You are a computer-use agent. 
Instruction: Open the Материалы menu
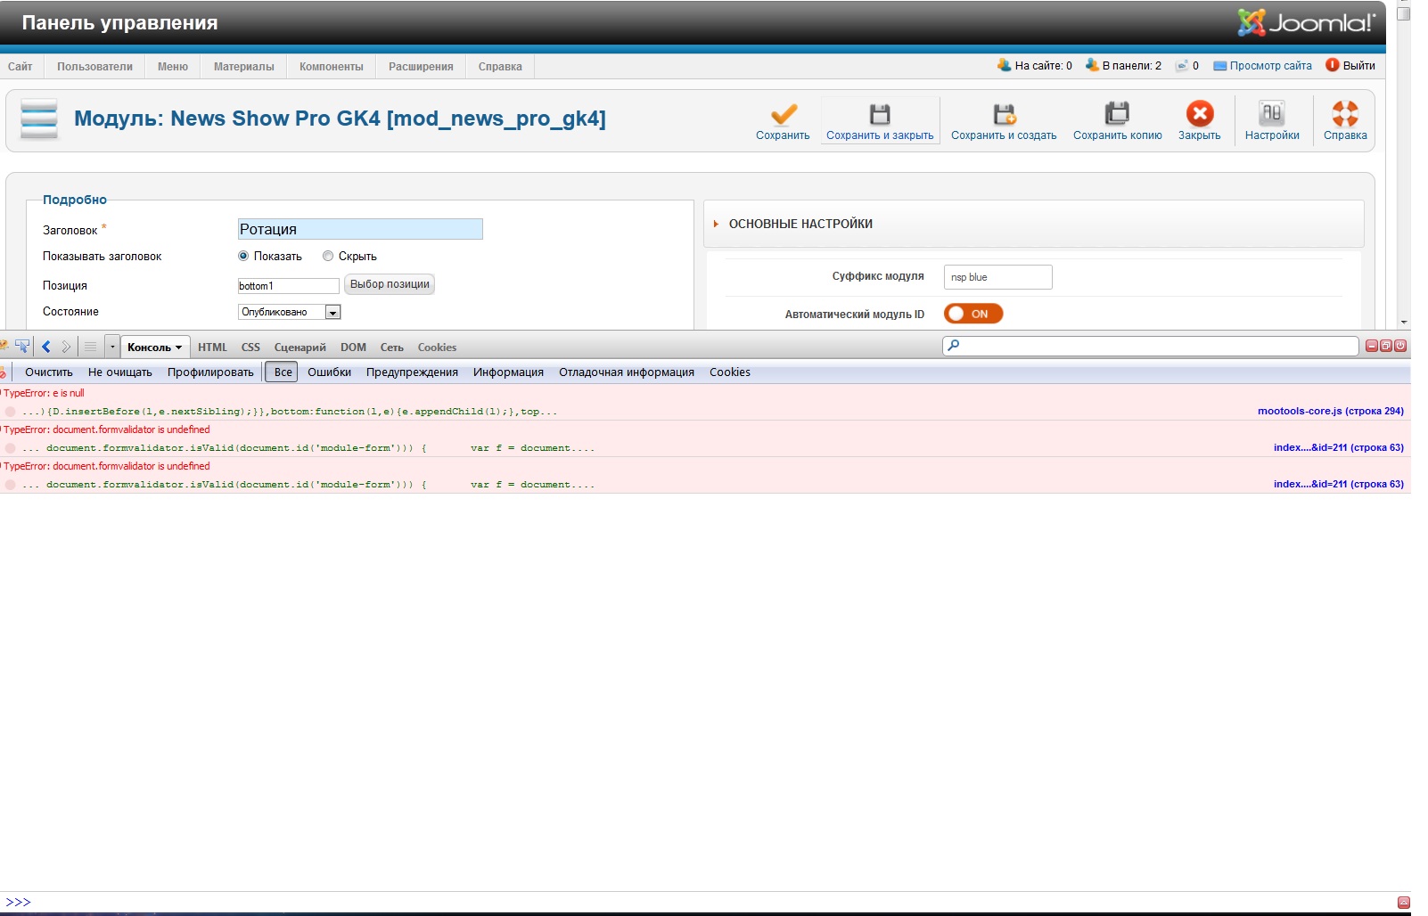click(243, 66)
